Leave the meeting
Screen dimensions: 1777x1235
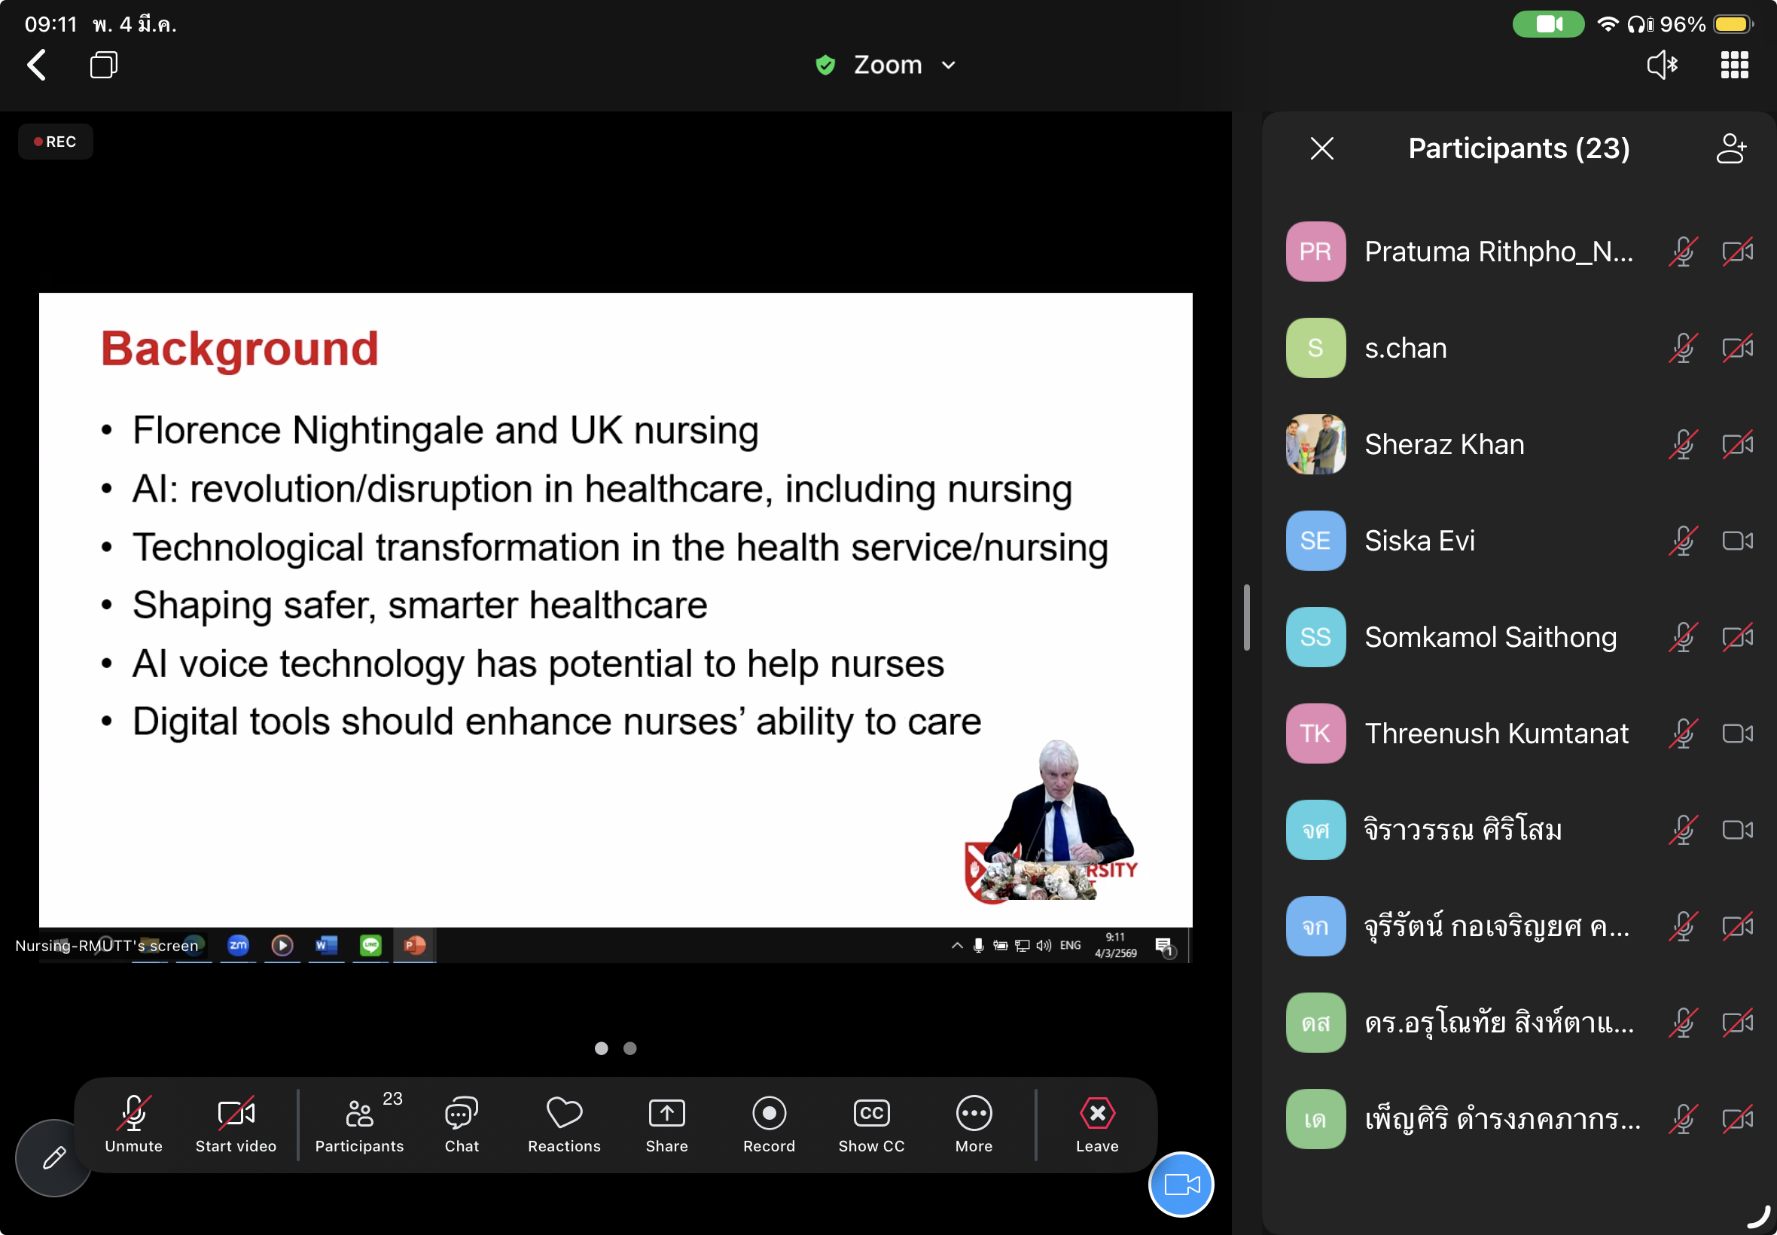(x=1096, y=1124)
